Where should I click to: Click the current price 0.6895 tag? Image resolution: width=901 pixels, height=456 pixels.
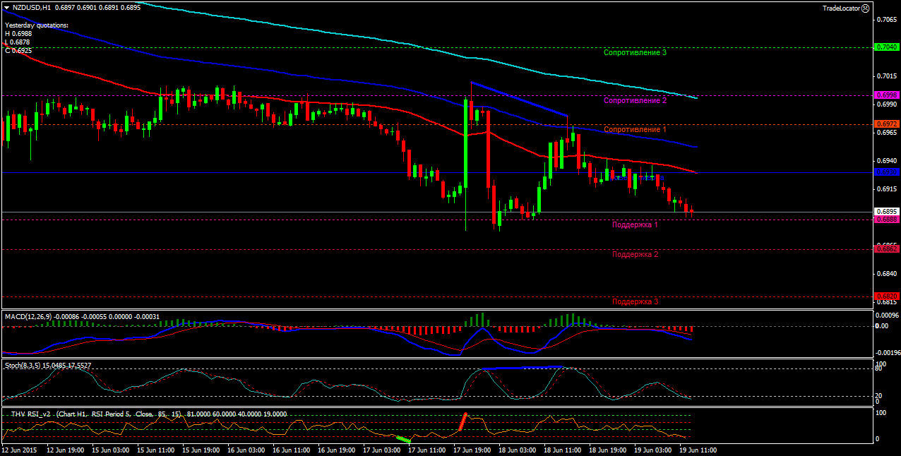(887, 212)
